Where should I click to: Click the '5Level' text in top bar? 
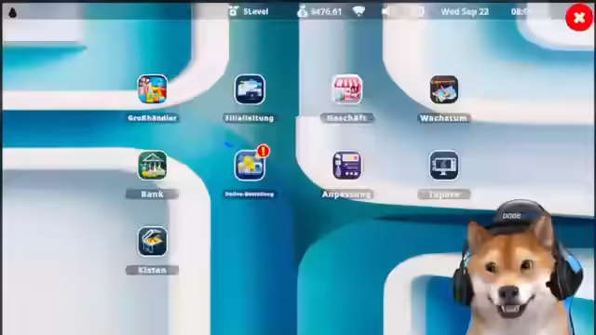[x=256, y=12]
